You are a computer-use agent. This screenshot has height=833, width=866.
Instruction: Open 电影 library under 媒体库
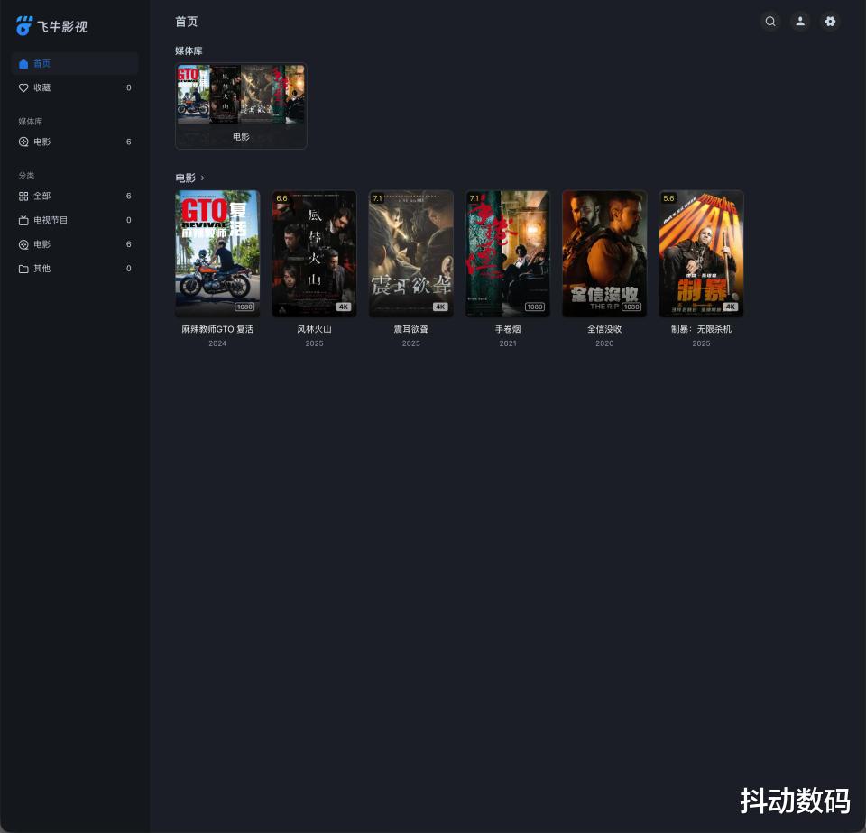(75, 142)
